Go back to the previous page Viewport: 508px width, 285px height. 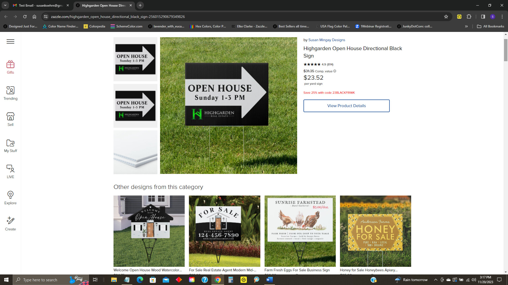coord(6,17)
